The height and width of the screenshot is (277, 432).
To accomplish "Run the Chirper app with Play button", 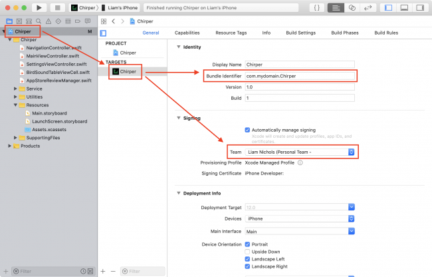I will 39,8.
